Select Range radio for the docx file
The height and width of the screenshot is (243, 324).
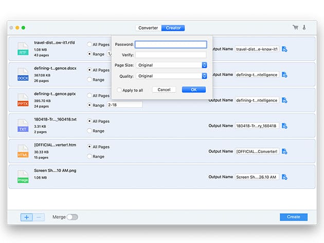pyautogui.click(x=90, y=80)
